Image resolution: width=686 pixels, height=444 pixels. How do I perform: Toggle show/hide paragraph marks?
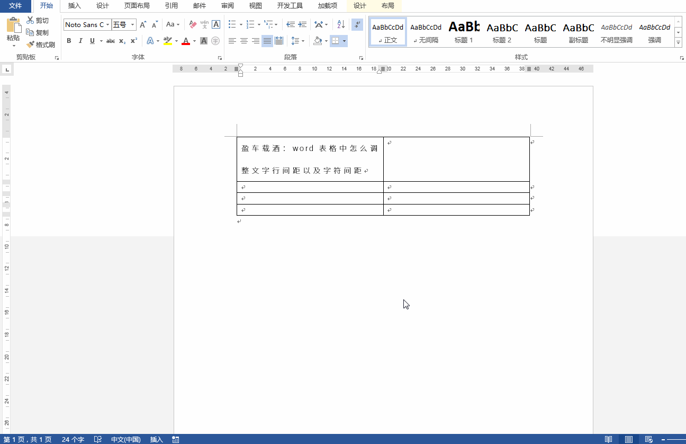click(x=357, y=24)
